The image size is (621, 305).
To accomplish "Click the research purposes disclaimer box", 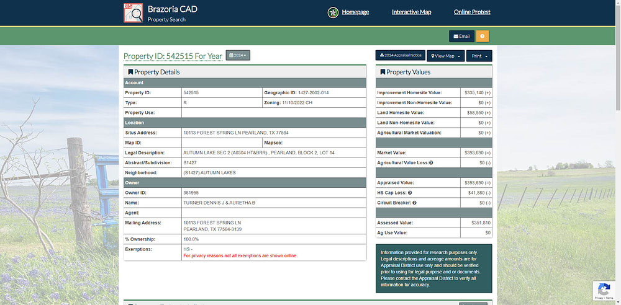I will pos(433,268).
